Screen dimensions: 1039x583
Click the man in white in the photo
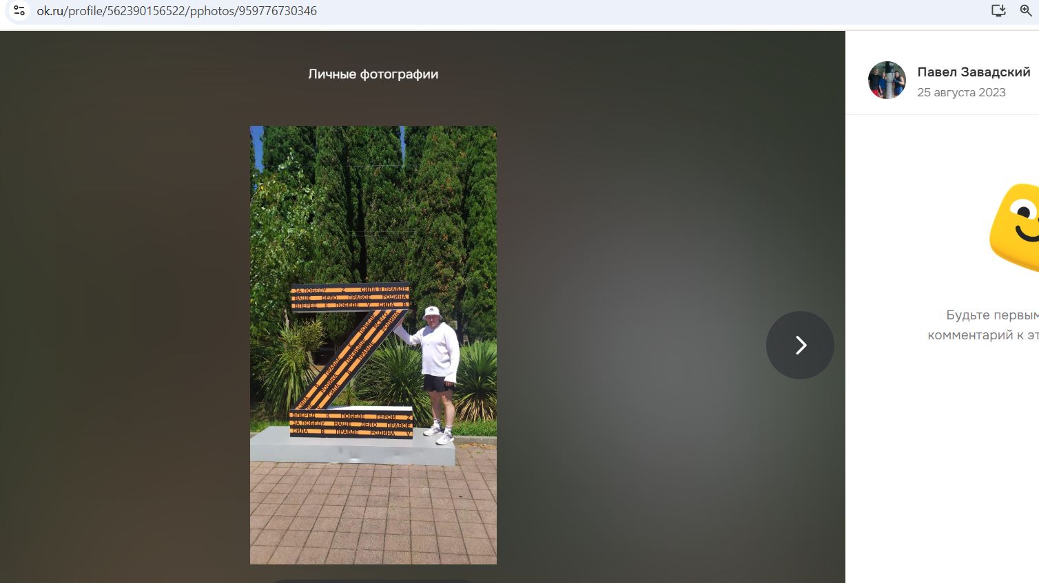433,372
